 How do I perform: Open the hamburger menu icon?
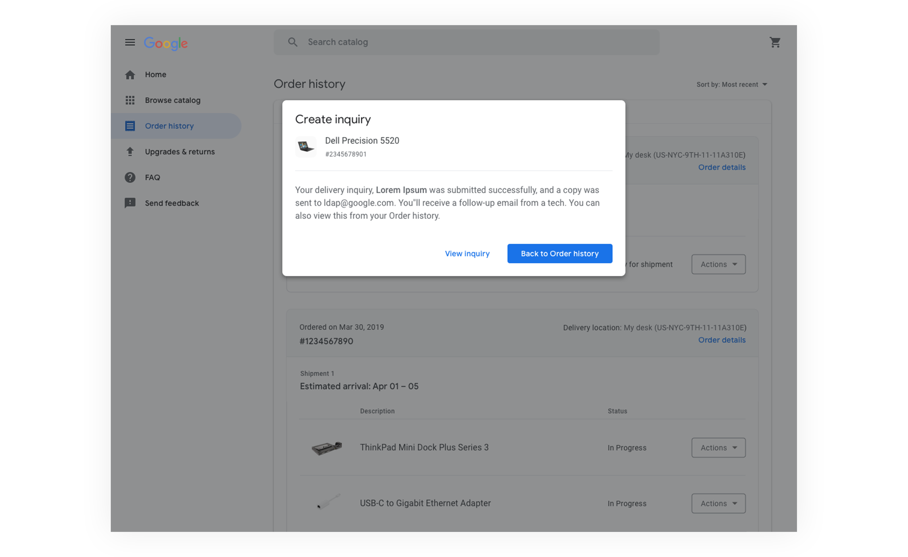pyautogui.click(x=130, y=42)
